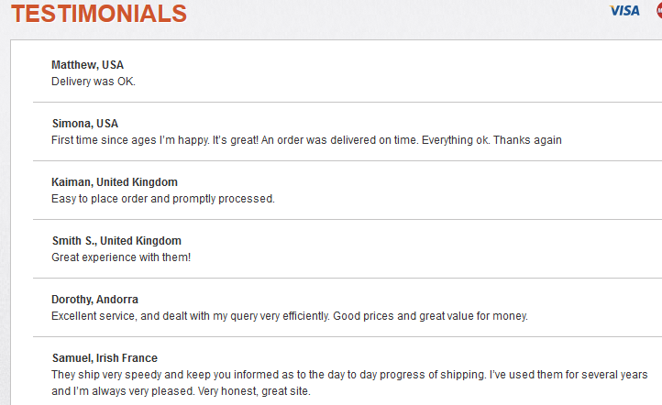The image size is (662, 405).
Task: Select the name Simona, USA
Action: tap(85, 124)
